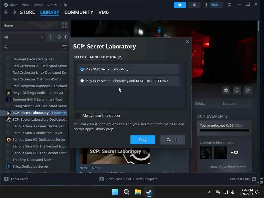
Task: Go to the LIBRARY tab
Action: click(x=50, y=12)
